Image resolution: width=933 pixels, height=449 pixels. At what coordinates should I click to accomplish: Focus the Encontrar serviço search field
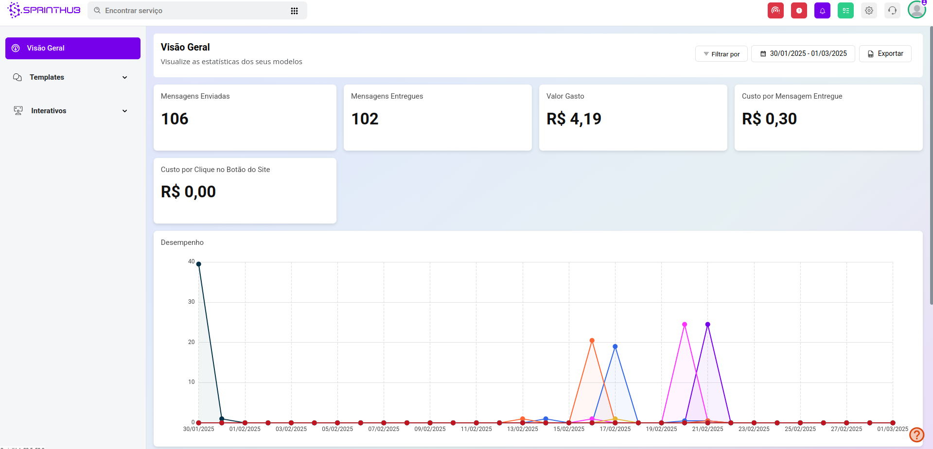coord(194,11)
